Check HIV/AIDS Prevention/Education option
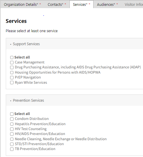This screenshot has width=143, height=157. tap(12, 134)
